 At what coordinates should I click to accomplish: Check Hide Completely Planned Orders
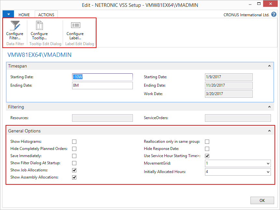coord(74,149)
